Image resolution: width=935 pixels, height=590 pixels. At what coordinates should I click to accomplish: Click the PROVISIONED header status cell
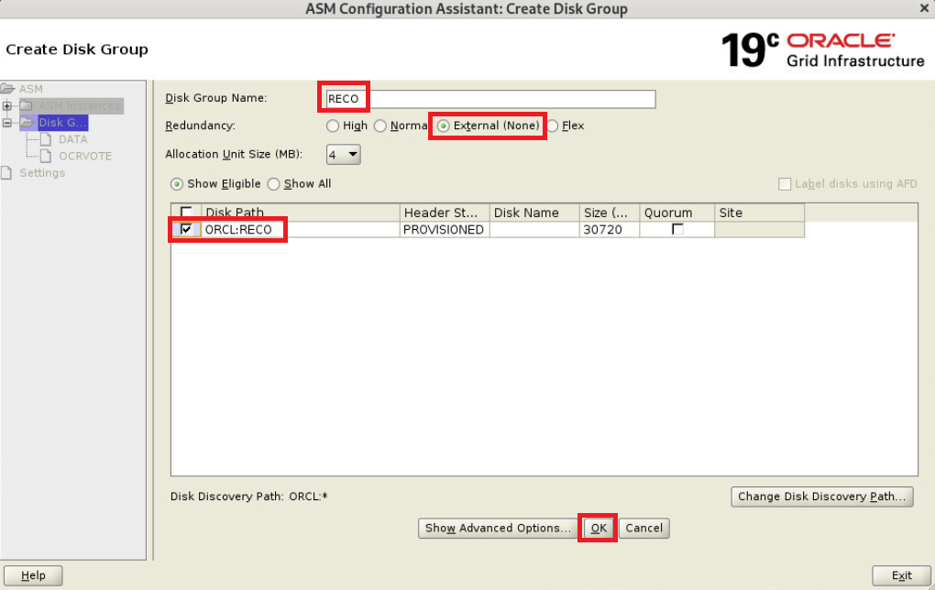click(x=445, y=229)
